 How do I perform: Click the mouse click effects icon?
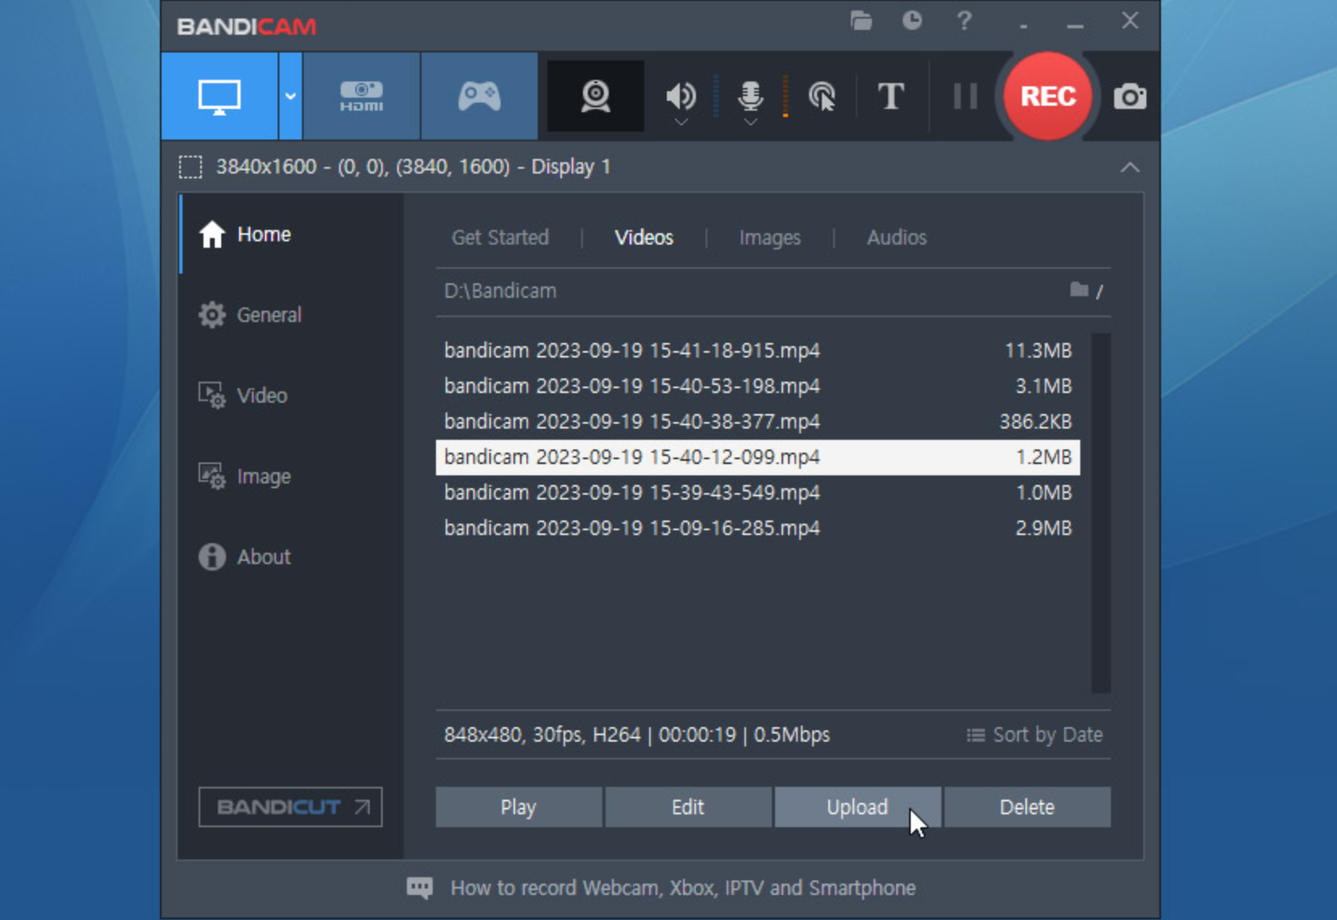[x=822, y=96]
